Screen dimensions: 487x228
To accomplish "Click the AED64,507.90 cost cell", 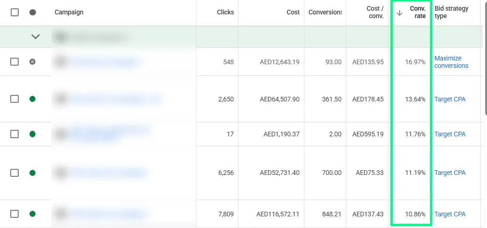I will pyautogui.click(x=280, y=99).
